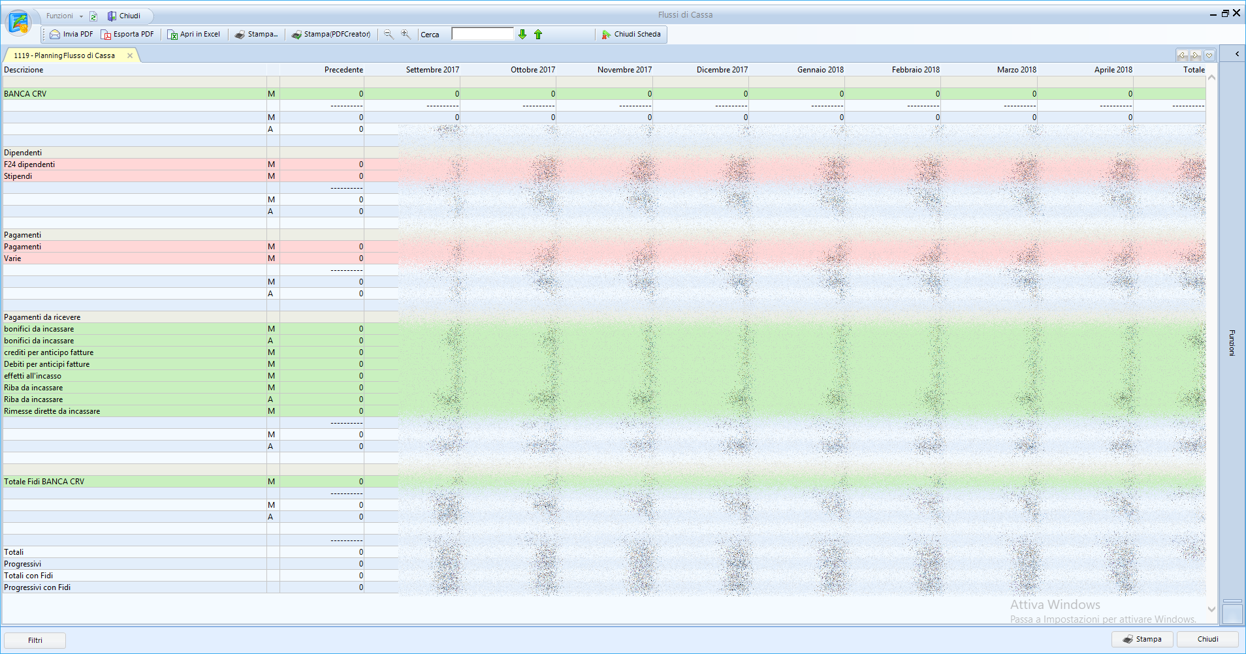
Task: Open the tab list dropdown arrow
Action: click(1209, 55)
